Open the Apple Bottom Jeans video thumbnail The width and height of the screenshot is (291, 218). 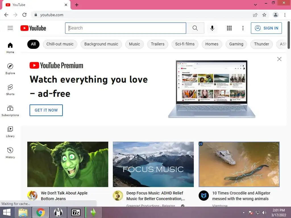point(68,164)
